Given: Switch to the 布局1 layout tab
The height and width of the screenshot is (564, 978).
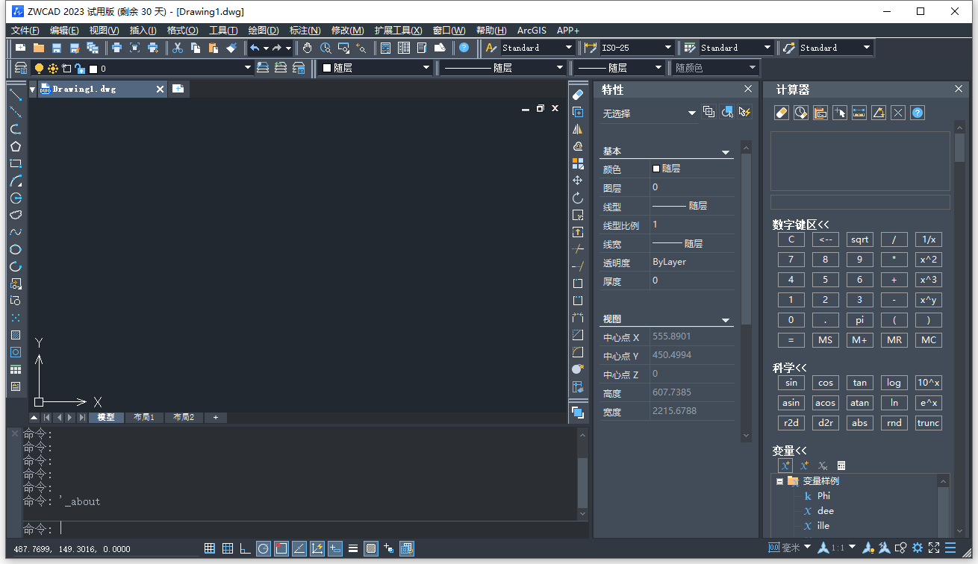Looking at the screenshot, I should coord(144,418).
